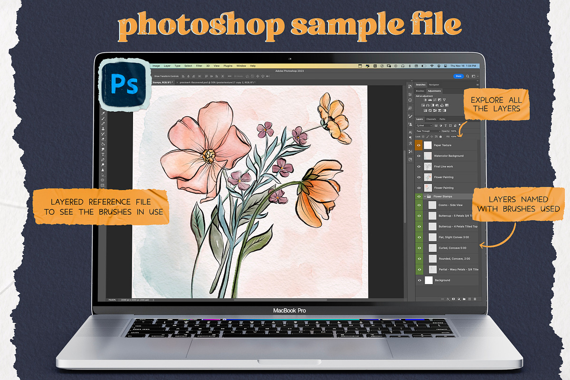This screenshot has height=380, width=570.
Task: Click the layer Fill 100% field
Action: pos(454,136)
